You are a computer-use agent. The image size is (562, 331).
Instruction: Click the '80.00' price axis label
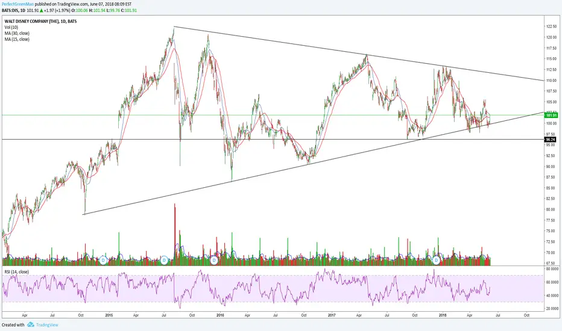551,209
